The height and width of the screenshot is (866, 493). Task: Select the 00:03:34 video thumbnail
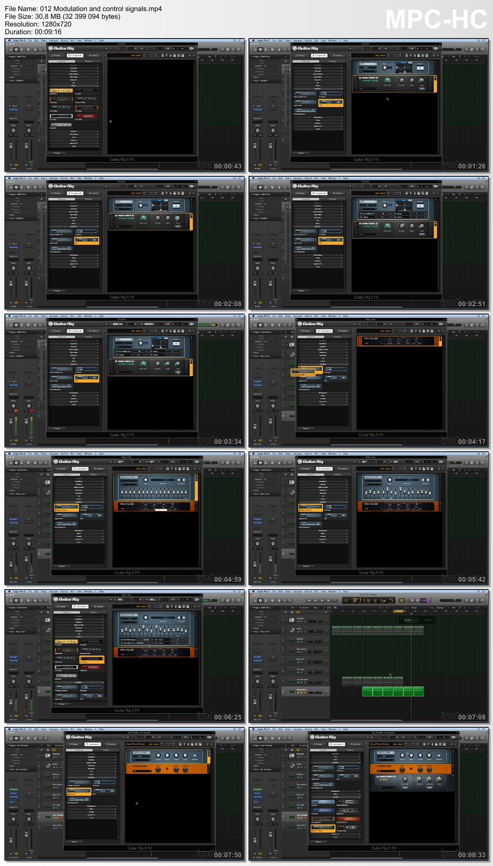[124, 381]
